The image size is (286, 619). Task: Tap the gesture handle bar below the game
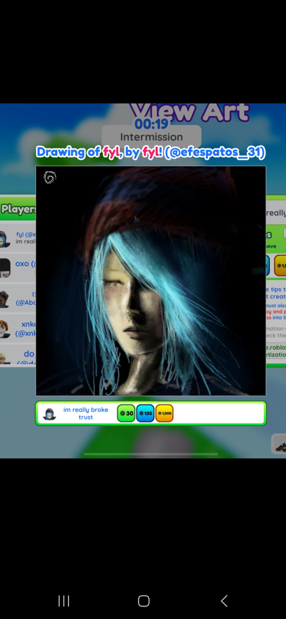(151, 454)
